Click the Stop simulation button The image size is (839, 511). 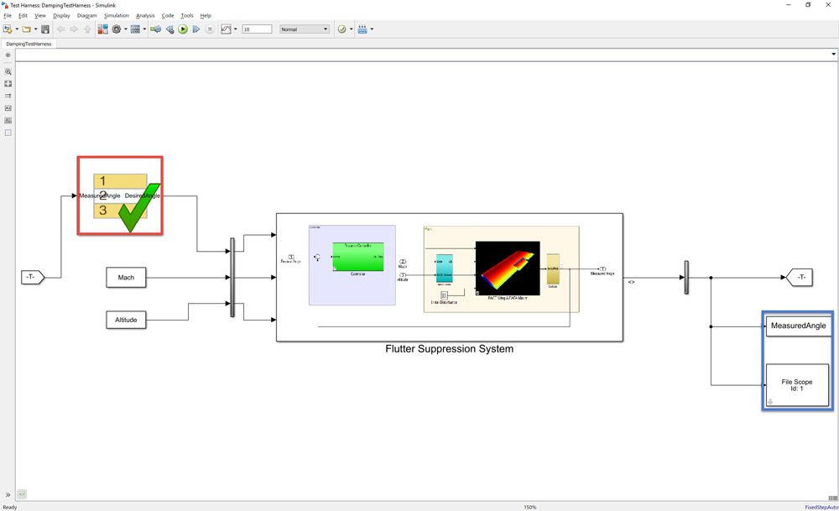(x=208, y=29)
